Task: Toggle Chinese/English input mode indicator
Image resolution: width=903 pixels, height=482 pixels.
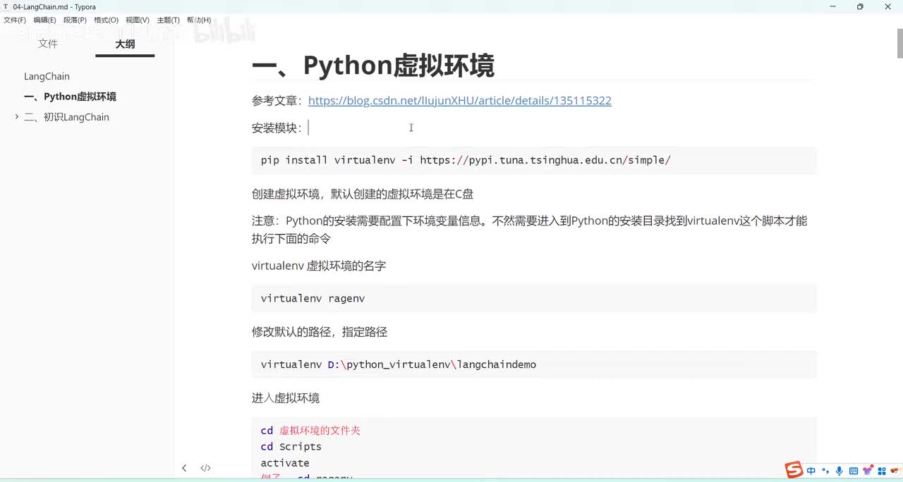Action: pos(811,471)
